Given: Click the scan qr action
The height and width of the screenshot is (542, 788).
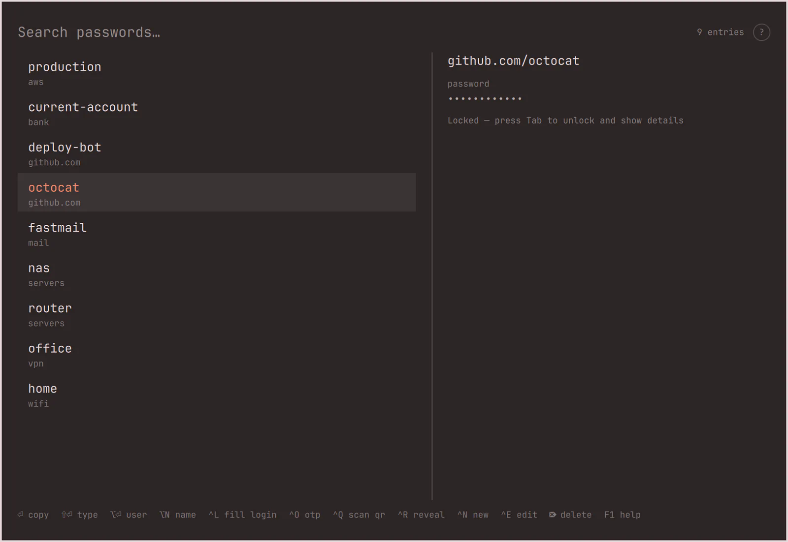Looking at the screenshot, I should click(359, 515).
